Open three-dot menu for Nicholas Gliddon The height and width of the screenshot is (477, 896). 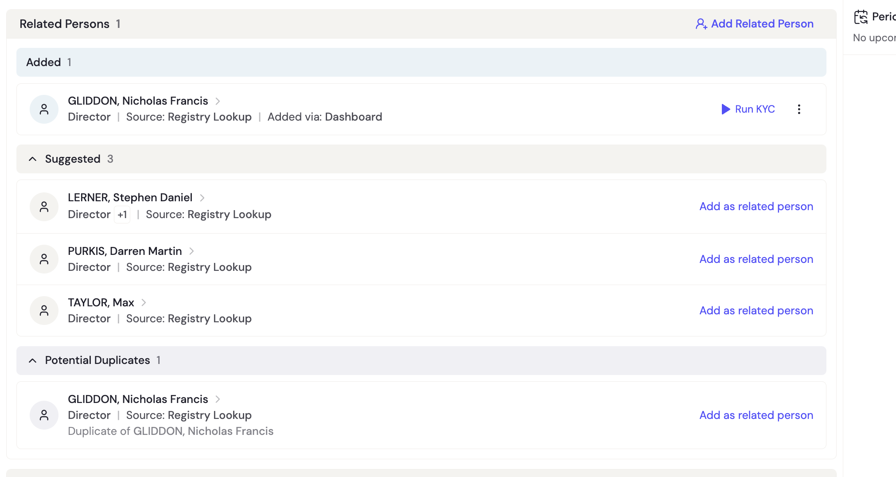tap(799, 109)
